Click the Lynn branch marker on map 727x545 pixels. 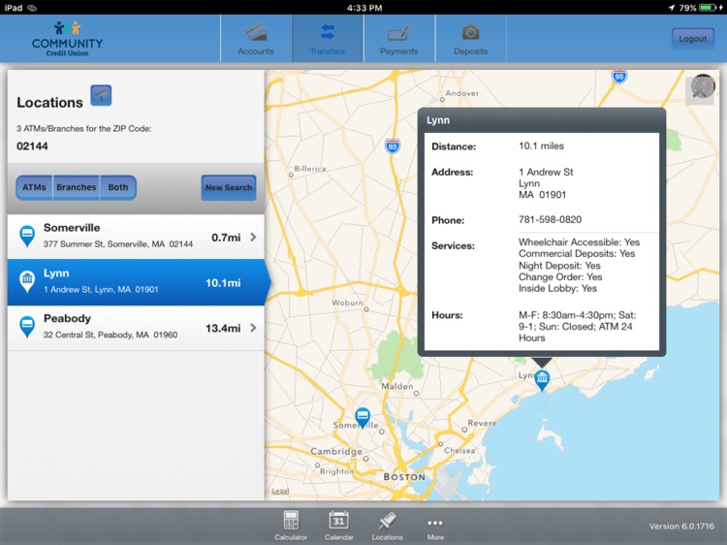542,380
